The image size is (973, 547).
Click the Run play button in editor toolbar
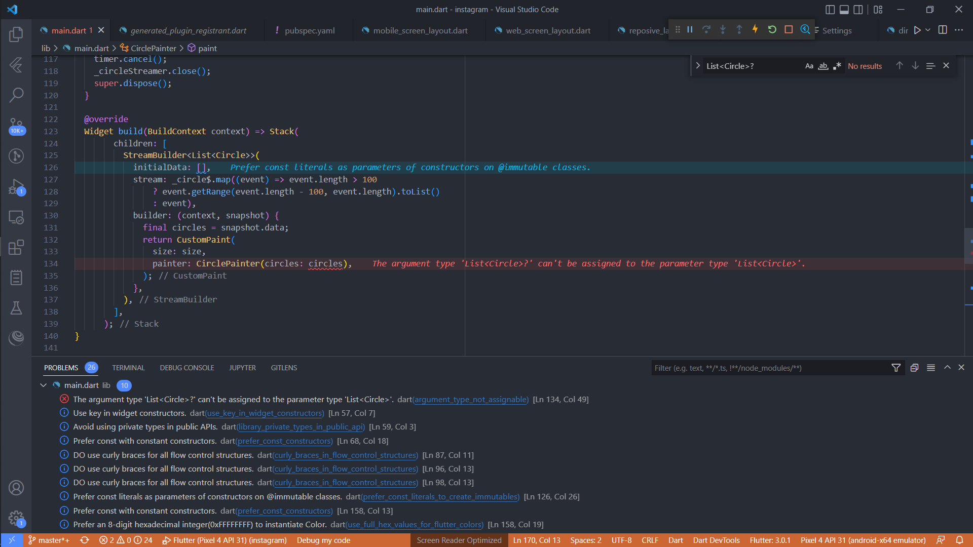[917, 30]
